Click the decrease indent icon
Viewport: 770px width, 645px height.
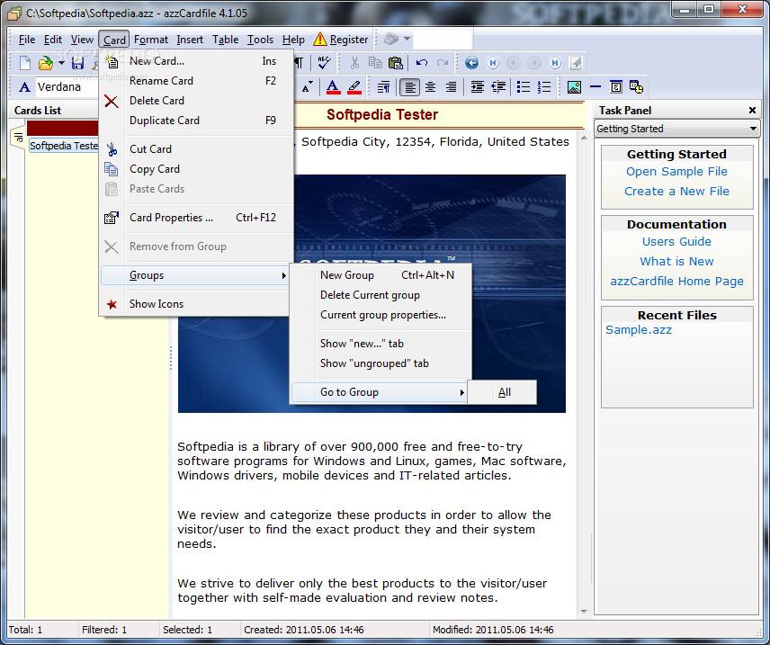498,87
